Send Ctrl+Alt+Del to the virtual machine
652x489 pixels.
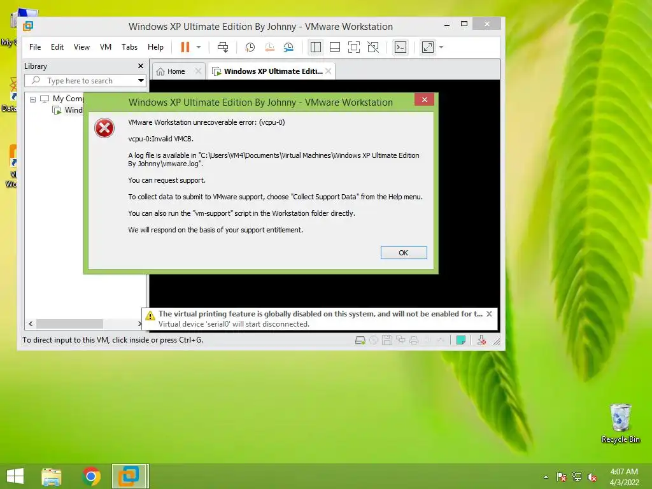pyautogui.click(x=223, y=47)
